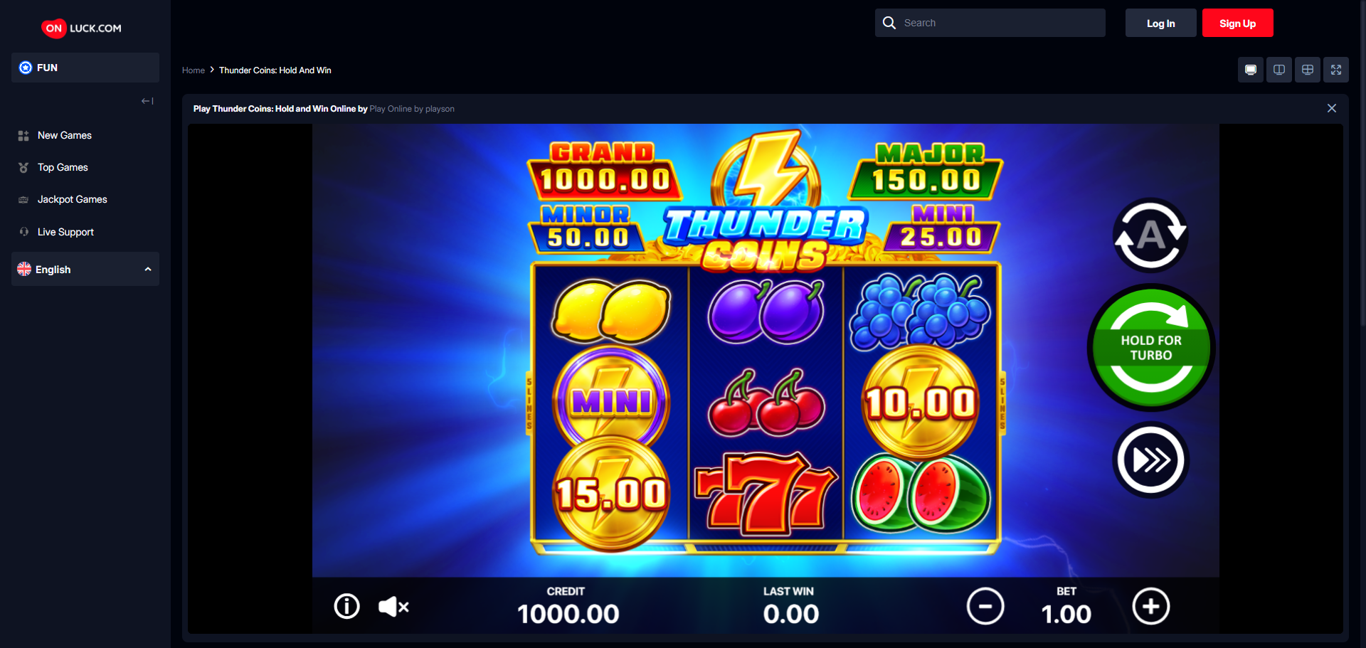Open New Games in the sidebar
Image resolution: width=1366 pixels, height=648 pixels.
(64, 135)
